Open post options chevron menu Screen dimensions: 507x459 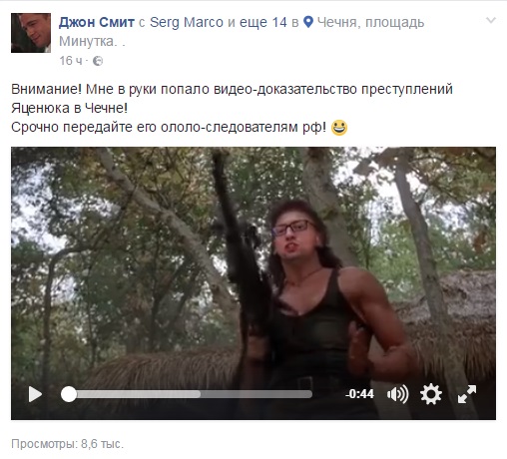coord(491,21)
